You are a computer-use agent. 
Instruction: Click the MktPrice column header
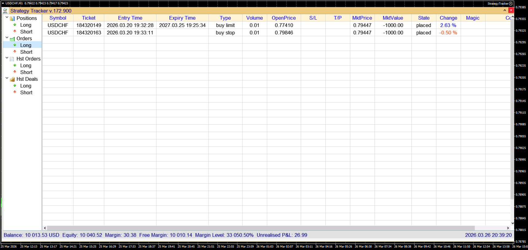point(362,18)
